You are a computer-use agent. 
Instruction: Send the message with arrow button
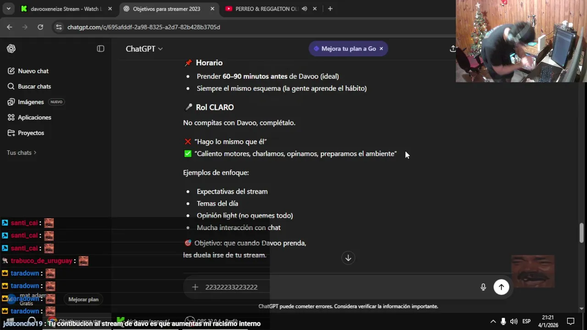tap(501, 287)
